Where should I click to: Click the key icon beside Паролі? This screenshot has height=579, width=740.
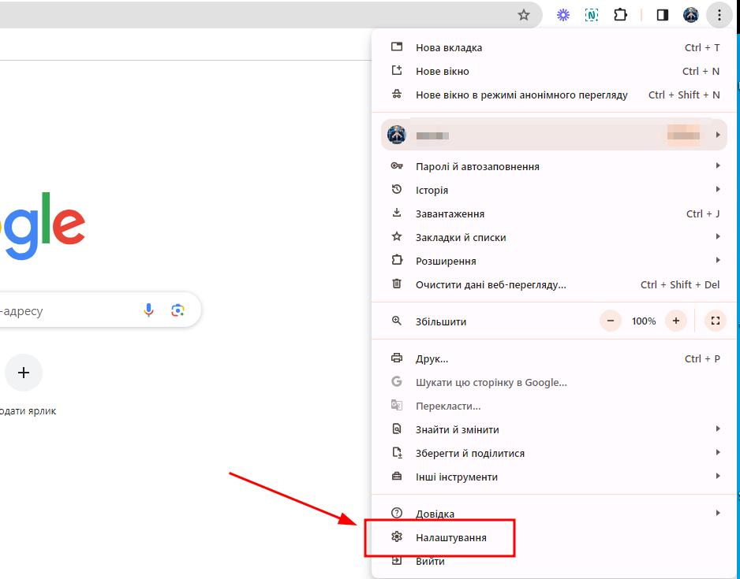(396, 165)
